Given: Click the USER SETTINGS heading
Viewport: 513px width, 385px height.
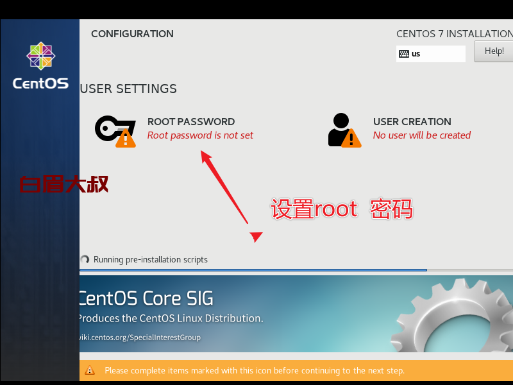Looking at the screenshot, I should [x=128, y=89].
